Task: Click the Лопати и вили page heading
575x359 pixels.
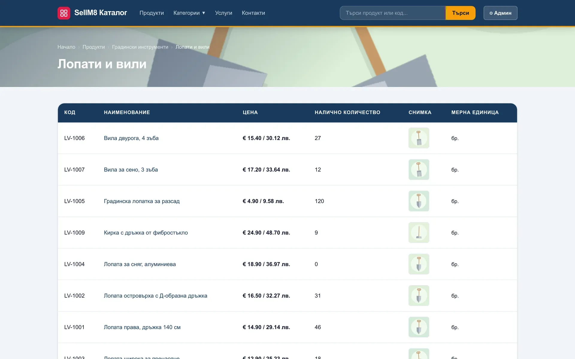Action: (x=102, y=64)
